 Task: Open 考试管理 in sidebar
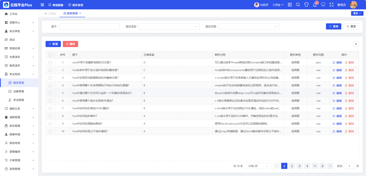point(19,100)
